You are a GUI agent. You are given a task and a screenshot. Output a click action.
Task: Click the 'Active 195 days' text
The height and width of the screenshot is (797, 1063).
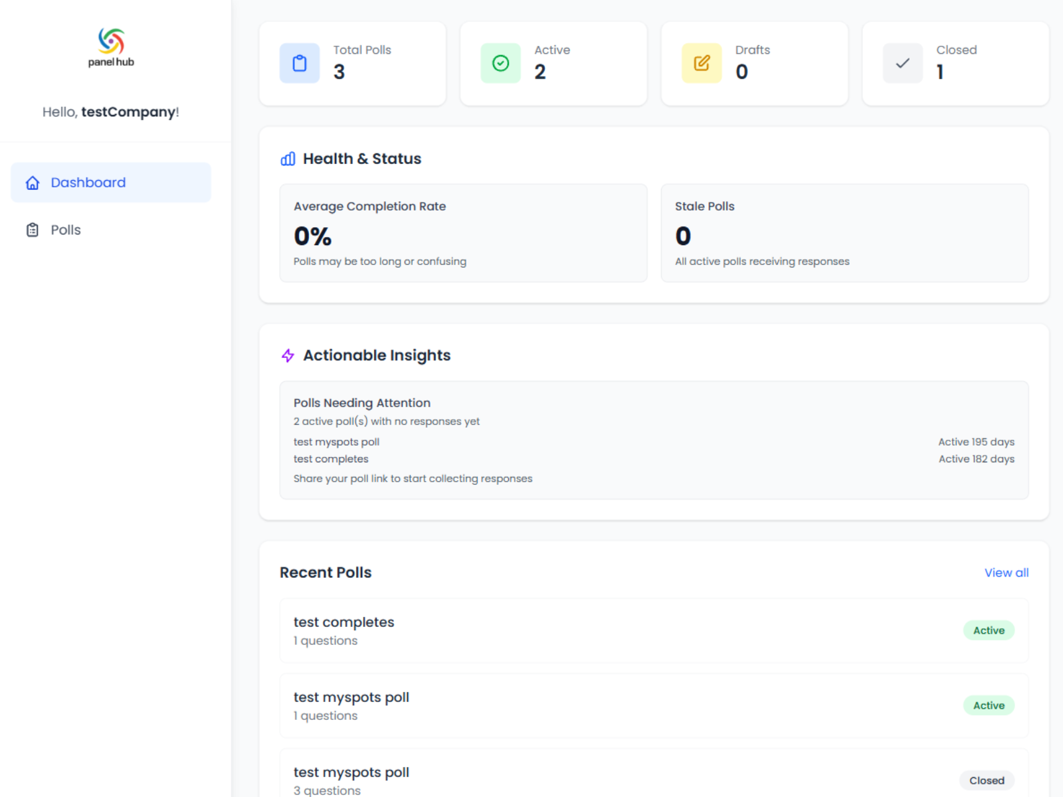click(976, 442)
